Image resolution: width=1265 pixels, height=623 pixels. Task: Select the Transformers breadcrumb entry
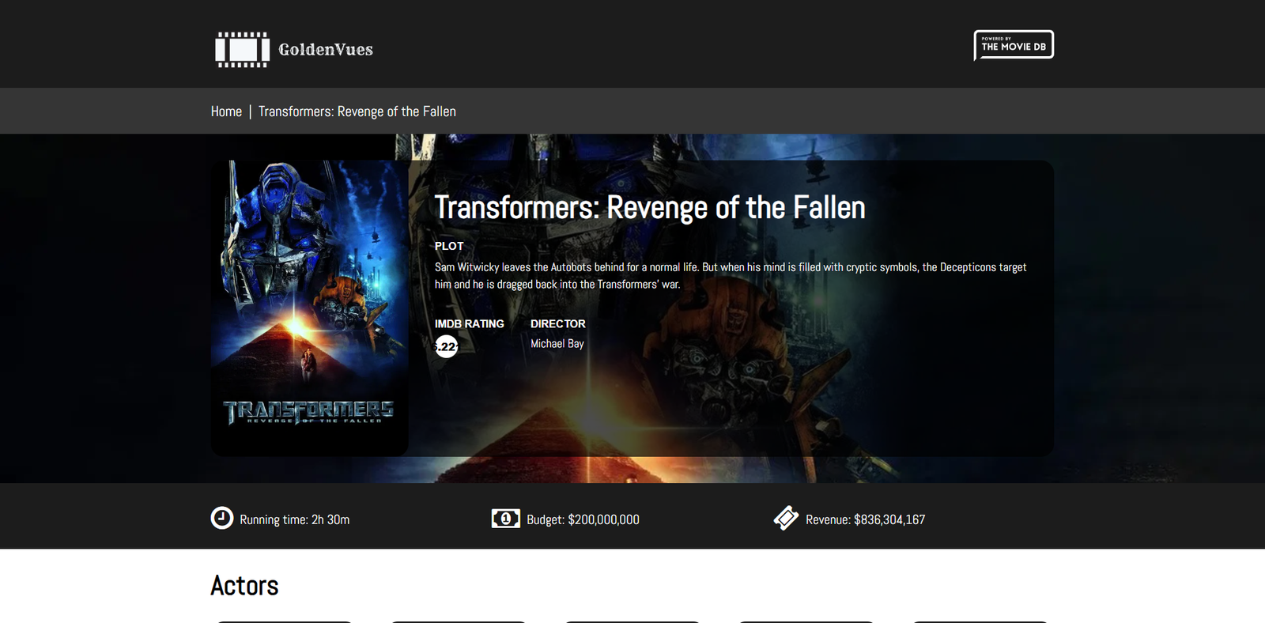[357, 111]
